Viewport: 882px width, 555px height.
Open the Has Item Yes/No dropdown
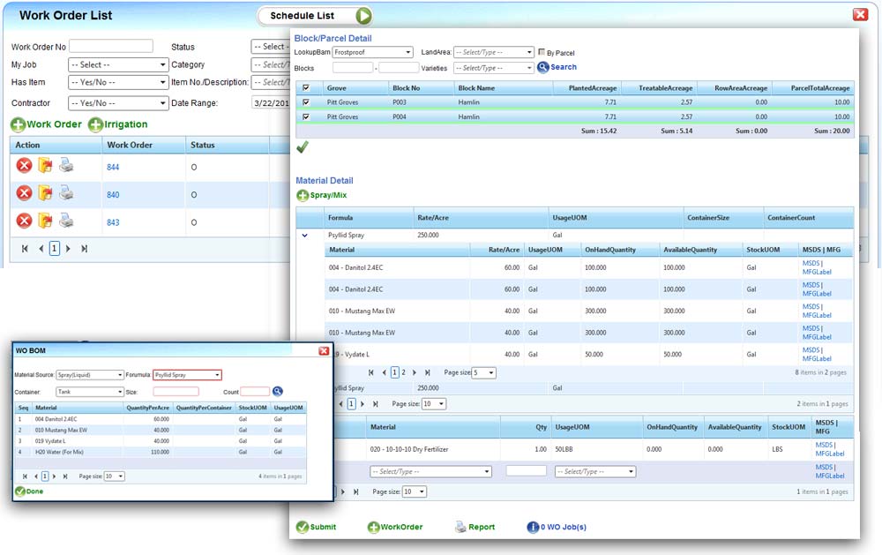(x=118, y=82)
